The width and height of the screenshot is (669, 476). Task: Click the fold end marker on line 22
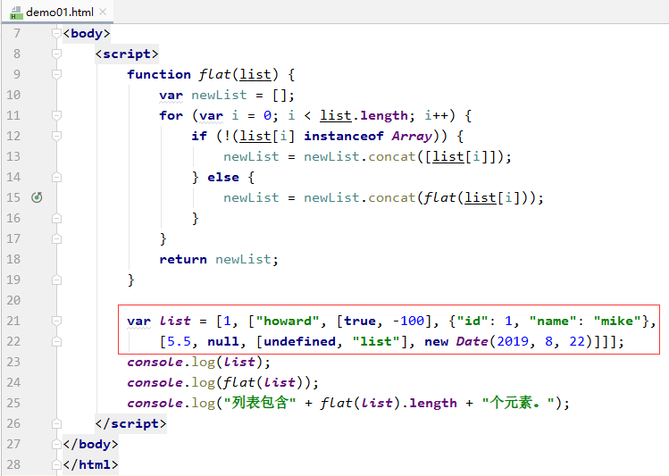56,341
